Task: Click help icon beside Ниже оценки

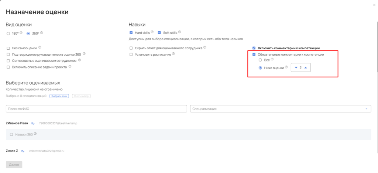Action: 286,67
